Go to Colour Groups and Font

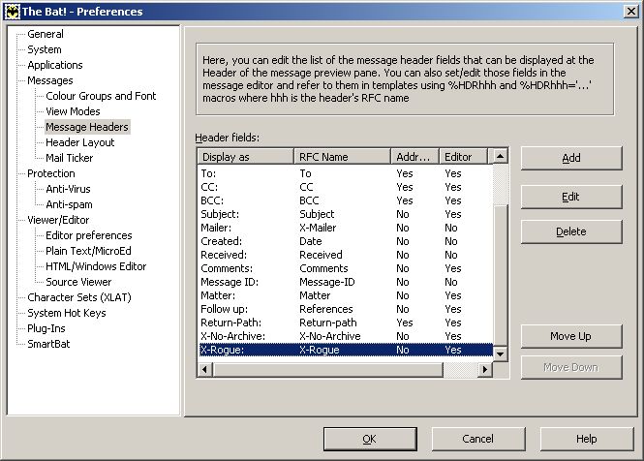coord(101,96)
